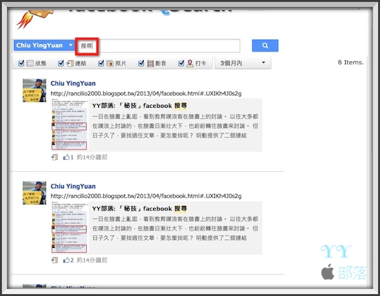
Task: Toggle the 照片 photos checkbox
Action: click(x=101, y=63)
